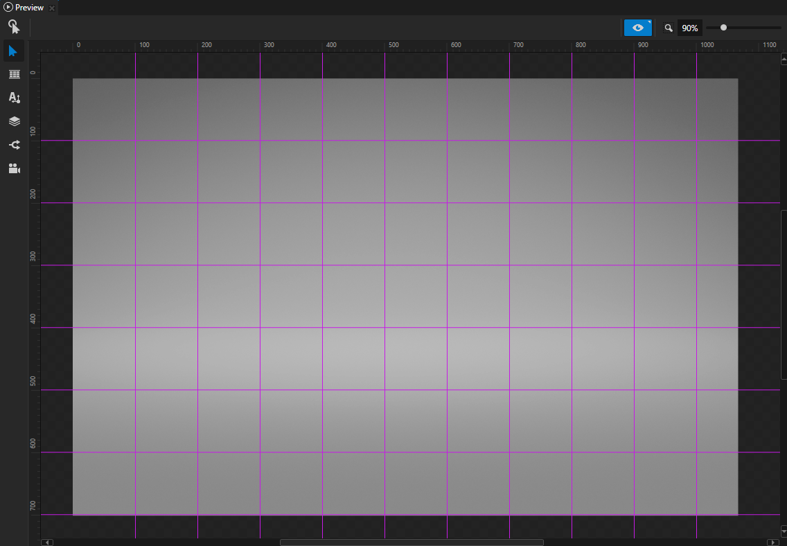Adjust the zoom level slider
The width and height of the screenshot is (787, 546).
click(x=723, y=28)
